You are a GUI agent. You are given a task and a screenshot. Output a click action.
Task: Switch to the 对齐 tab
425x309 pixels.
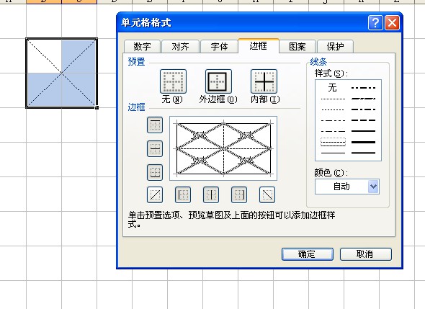(181, 47)
